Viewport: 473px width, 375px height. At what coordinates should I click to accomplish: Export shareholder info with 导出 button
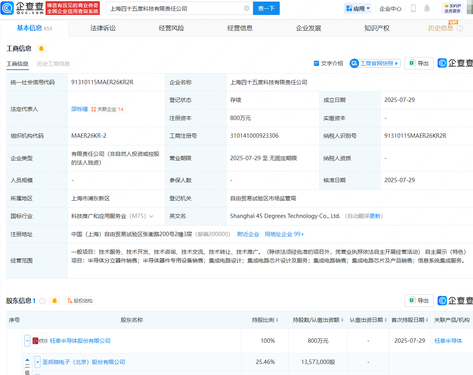tap(419, 301)
